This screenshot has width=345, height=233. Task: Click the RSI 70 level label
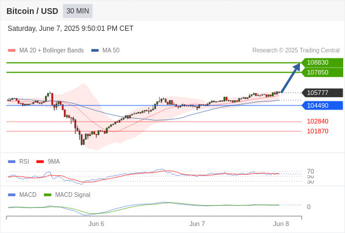(310, 171)
